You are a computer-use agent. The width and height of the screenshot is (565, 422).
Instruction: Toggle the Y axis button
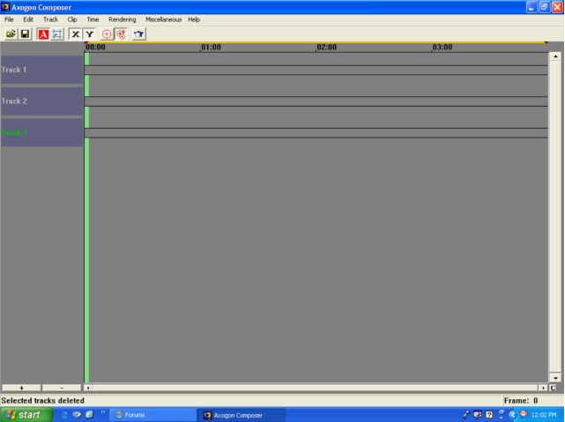89,34
